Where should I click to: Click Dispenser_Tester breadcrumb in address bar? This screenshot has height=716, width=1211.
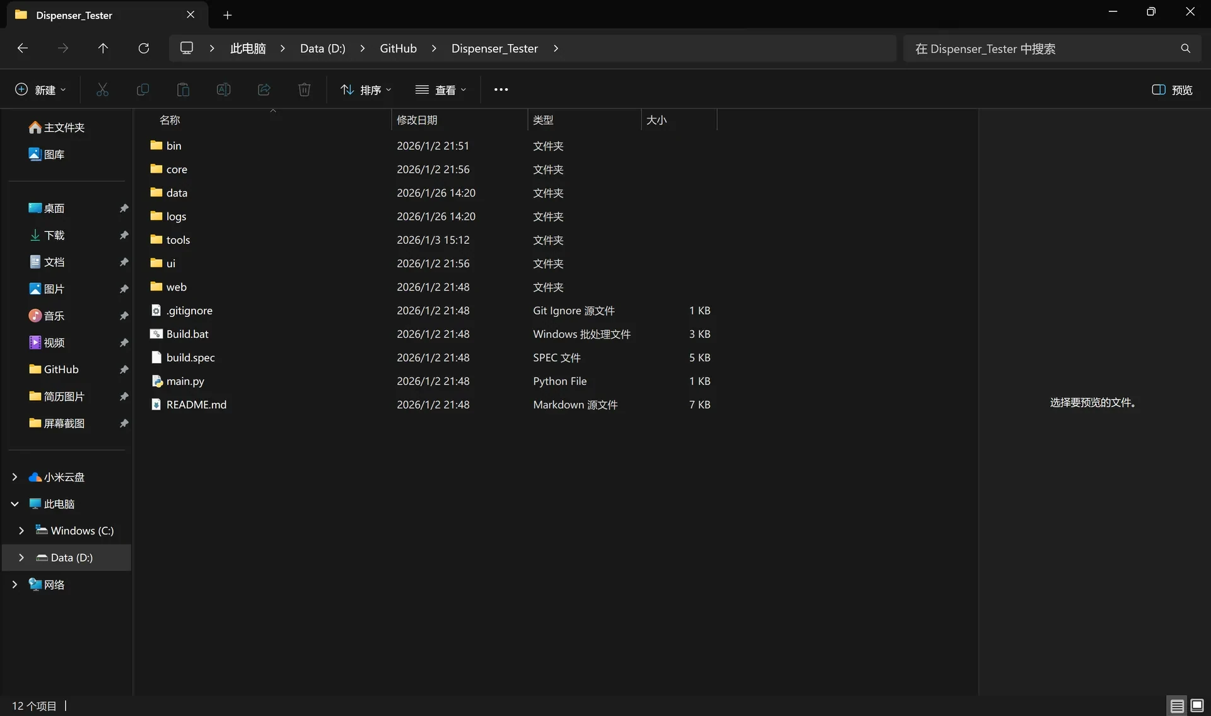pyautogui.click(x=494, y=49)
